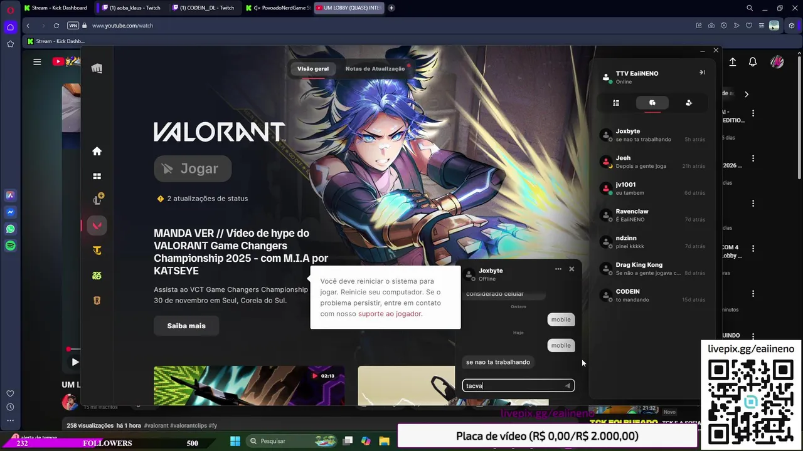Image resolution: width=803 pixels, height=451 pixels.
Task: Open the add friend tab icon
Action: pos(689,103)
